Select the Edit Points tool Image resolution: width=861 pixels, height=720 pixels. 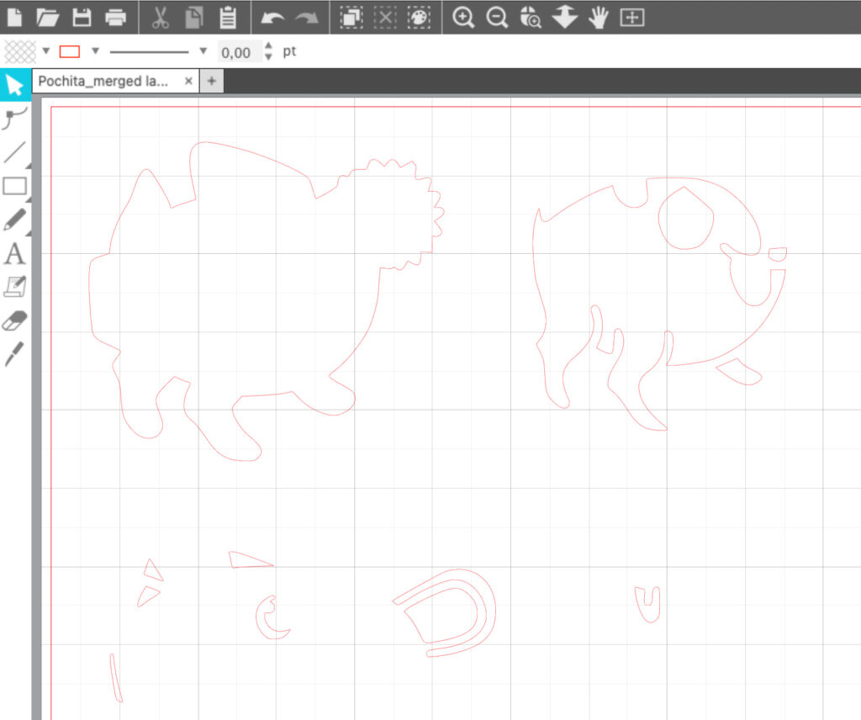(14, 119)
